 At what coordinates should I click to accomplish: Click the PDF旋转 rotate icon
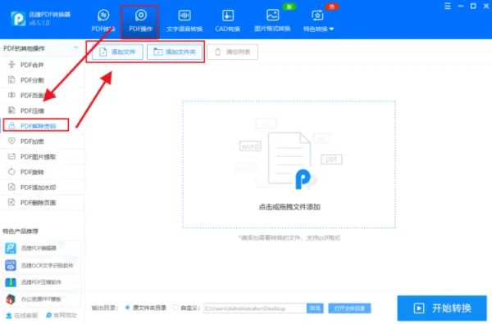11,172
